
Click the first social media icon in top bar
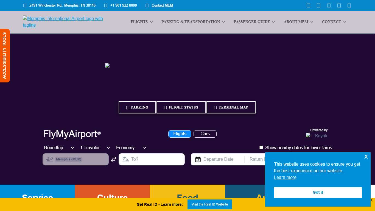(x=308, y=5)
